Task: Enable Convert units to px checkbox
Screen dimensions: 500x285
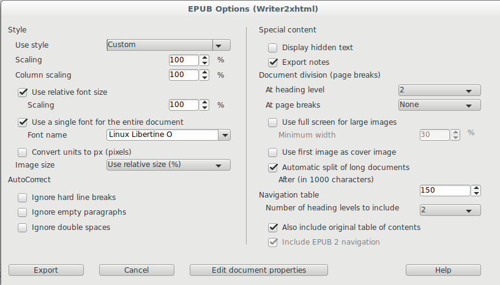Action: [23, 152]
